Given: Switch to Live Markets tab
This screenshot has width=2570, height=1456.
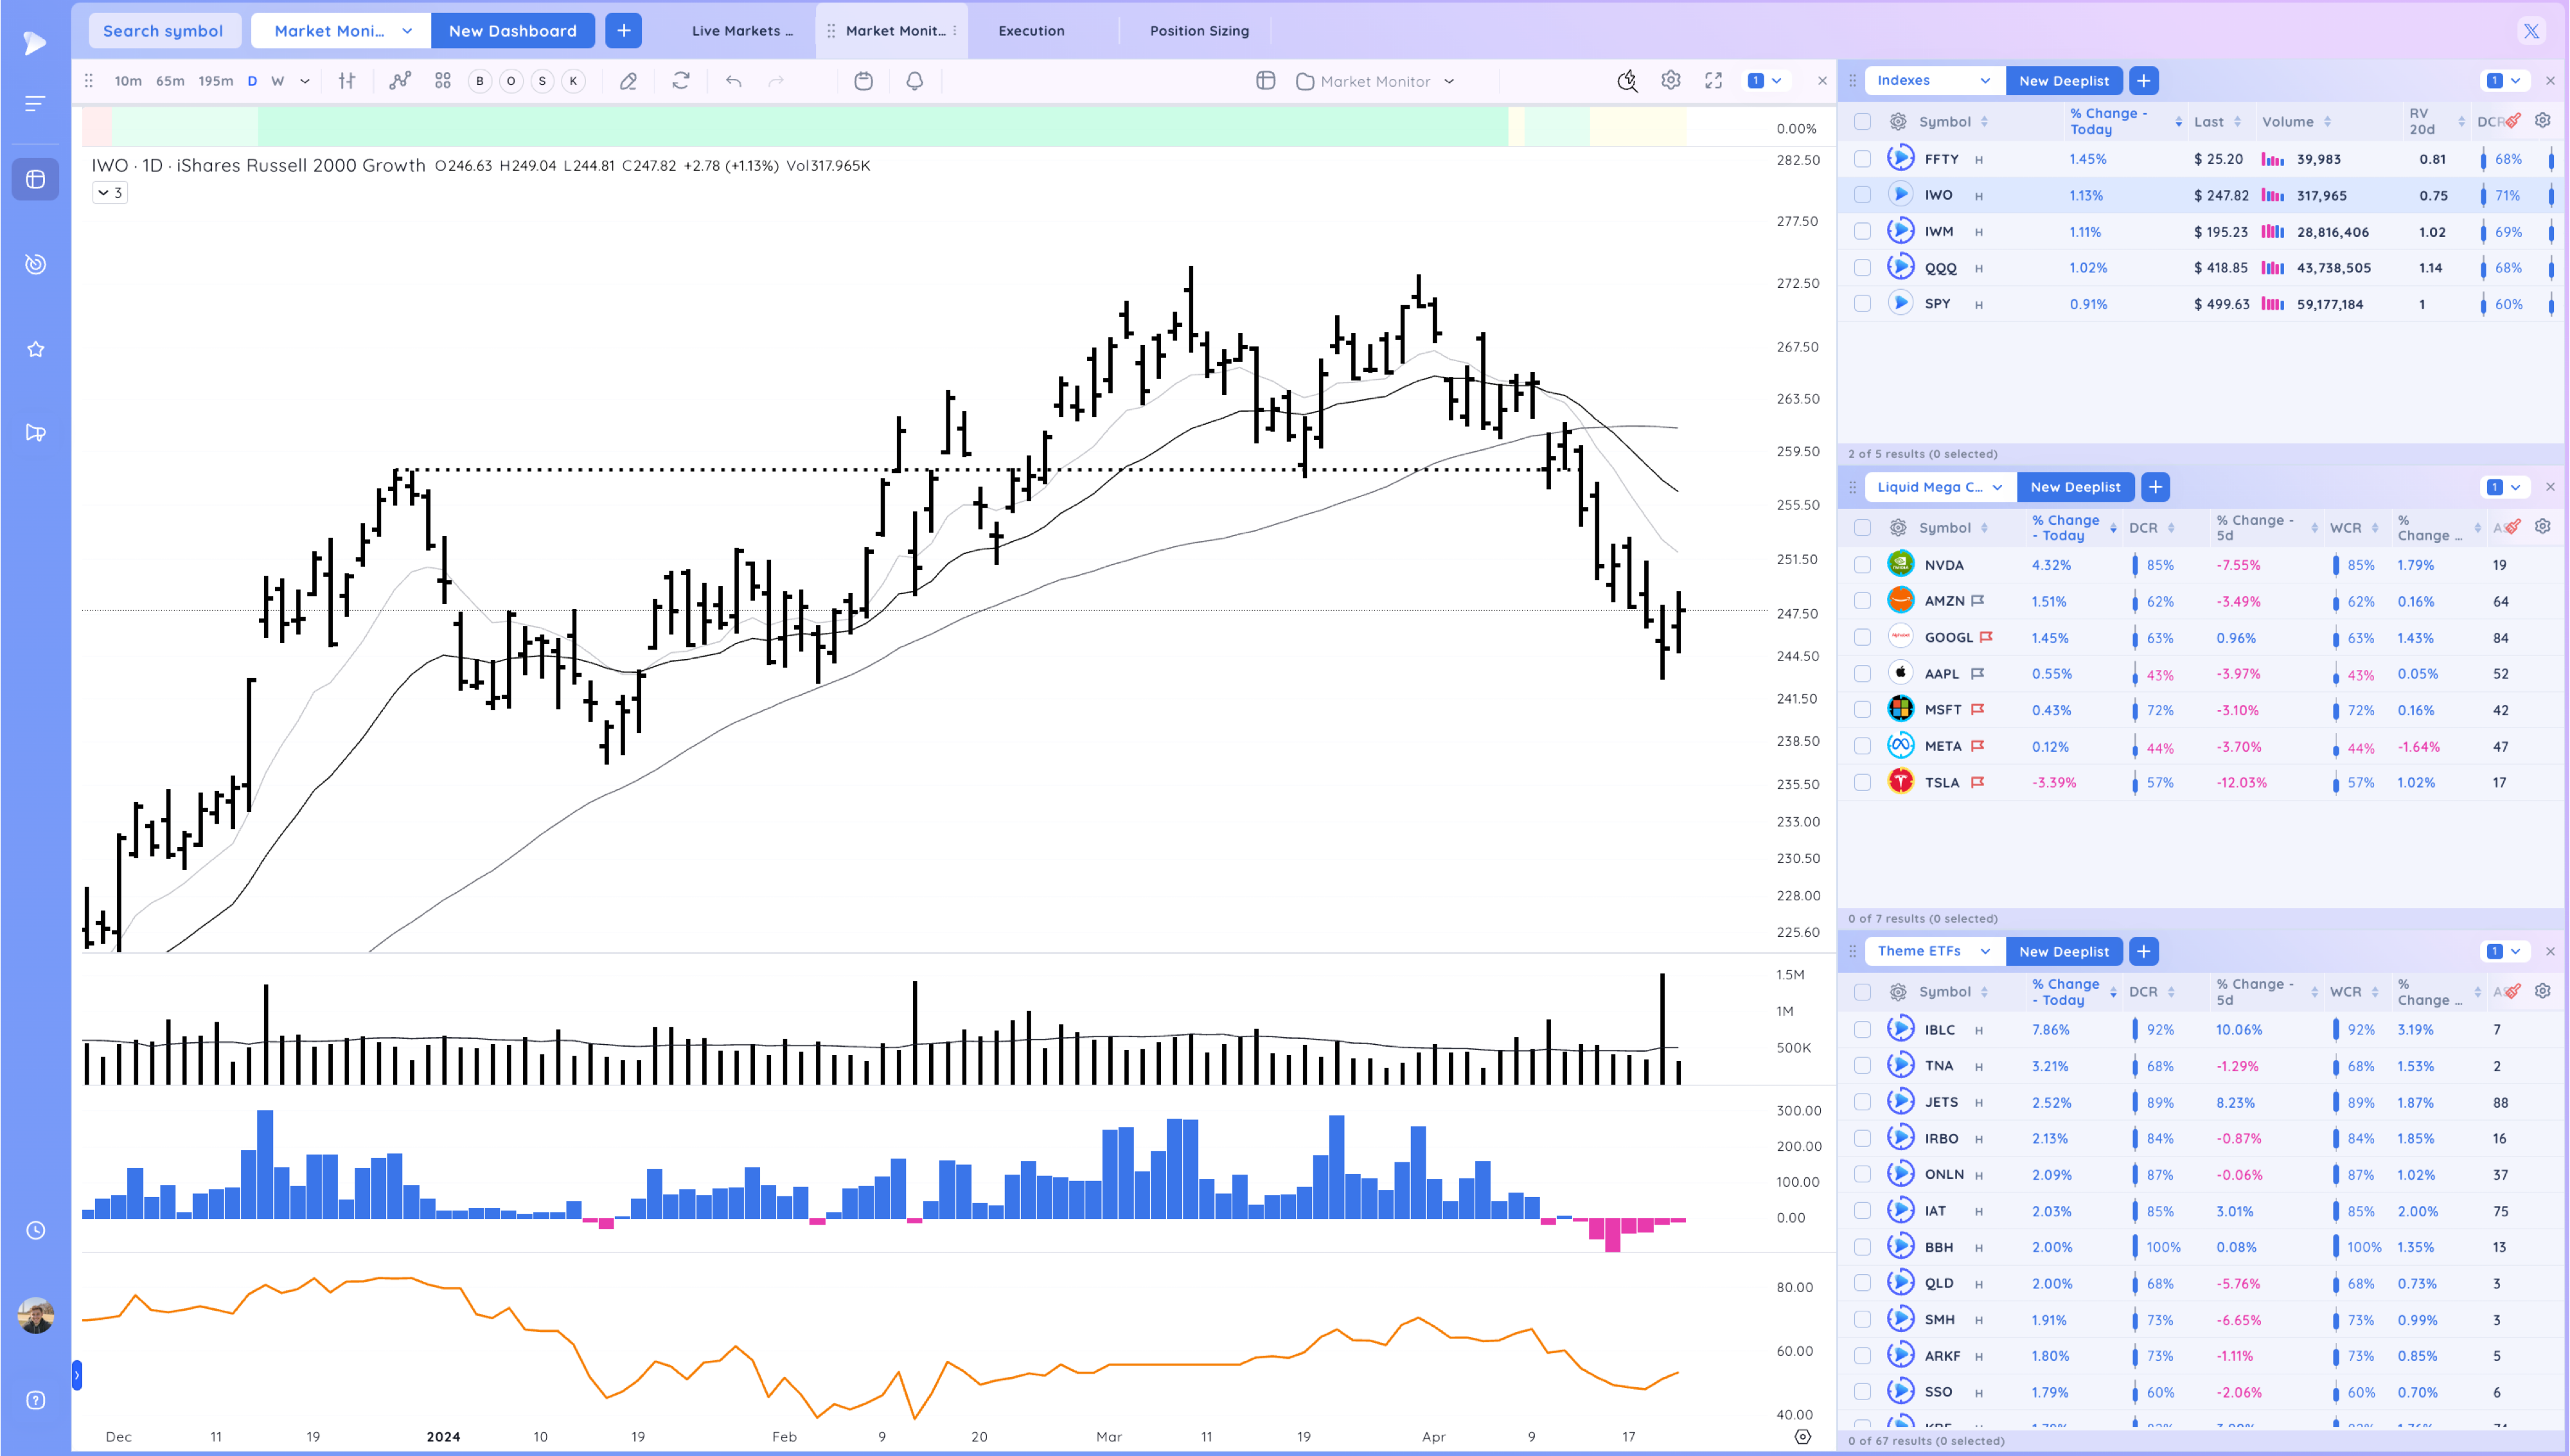Looking at the screenshot, I should (741, 31).
